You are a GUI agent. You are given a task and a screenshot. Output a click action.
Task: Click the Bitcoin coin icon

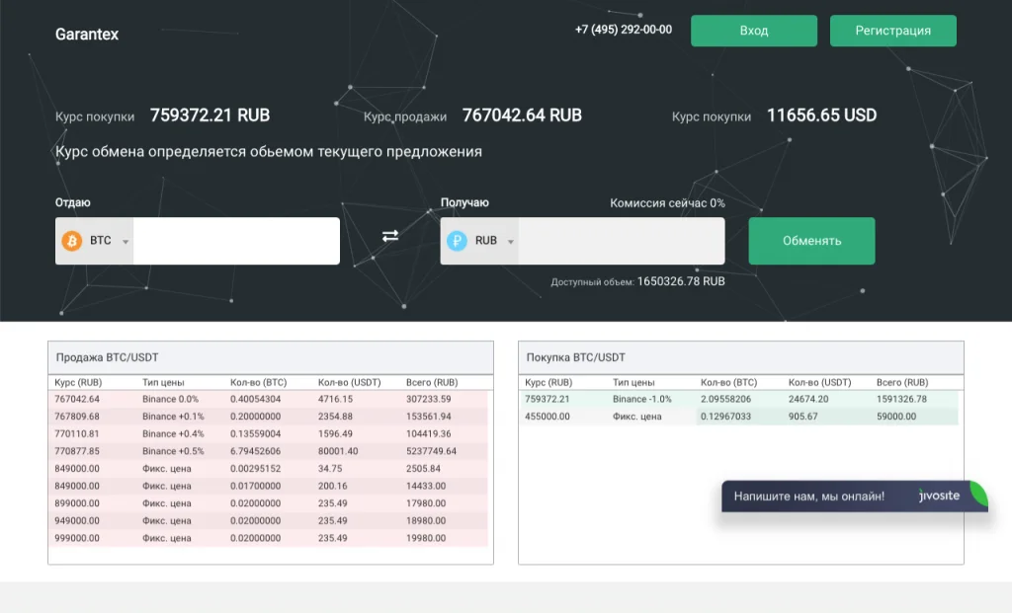[71, 241]
